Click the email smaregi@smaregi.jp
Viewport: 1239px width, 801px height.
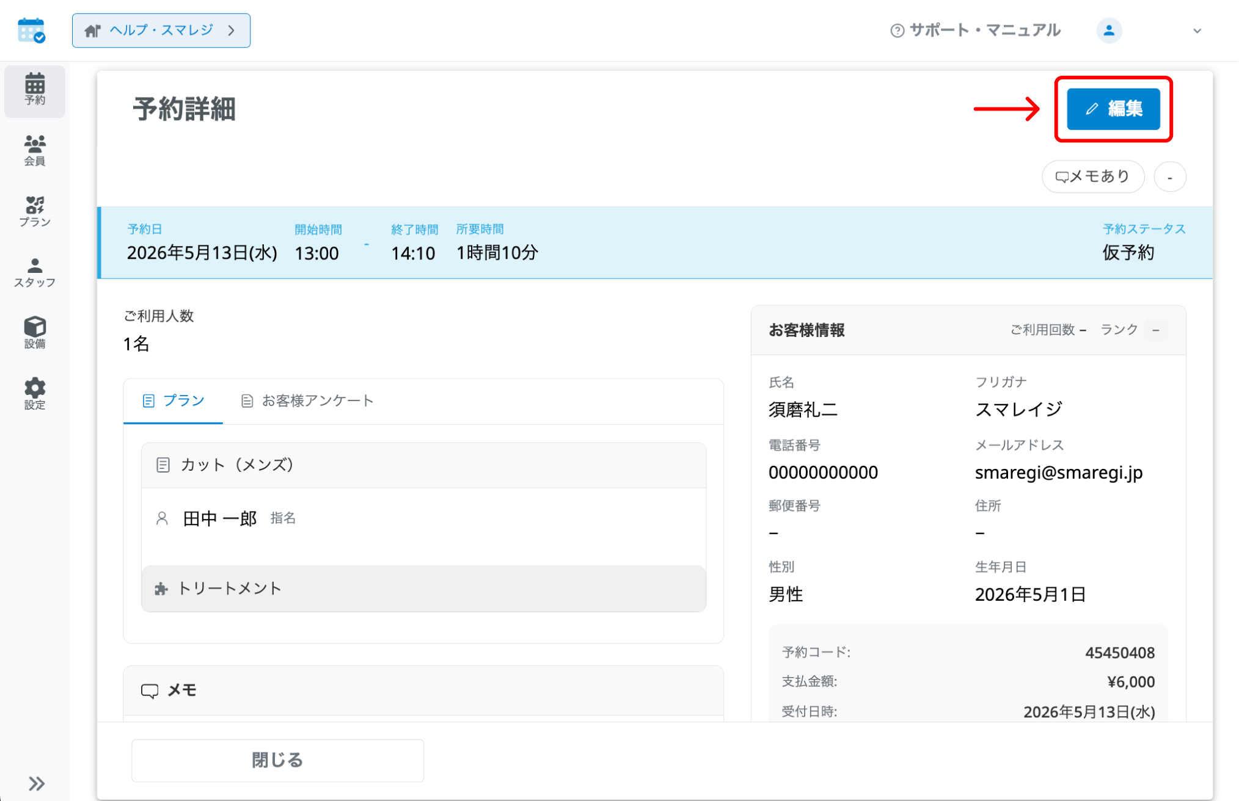click(x=1059, y=473)
